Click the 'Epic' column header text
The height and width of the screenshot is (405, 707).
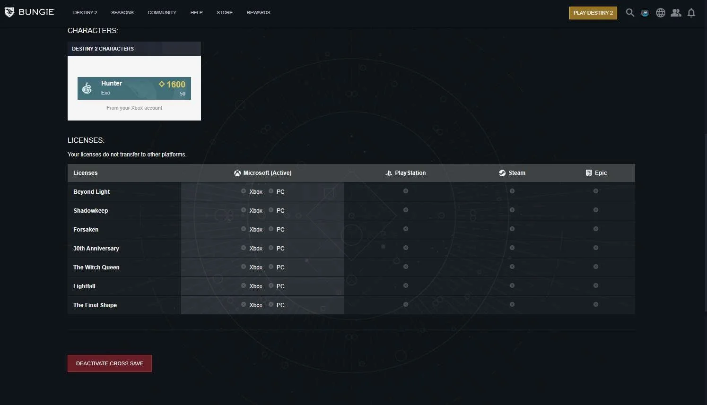coord(601,173)
